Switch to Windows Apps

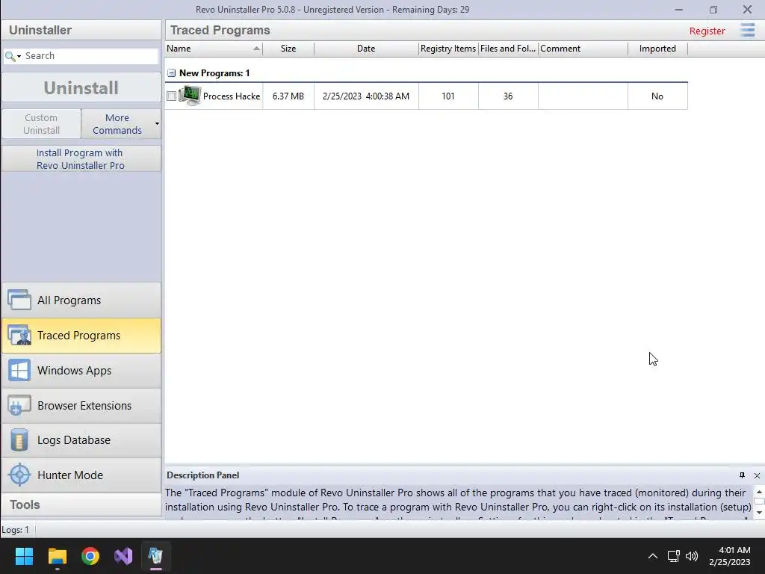pos(81,371)
